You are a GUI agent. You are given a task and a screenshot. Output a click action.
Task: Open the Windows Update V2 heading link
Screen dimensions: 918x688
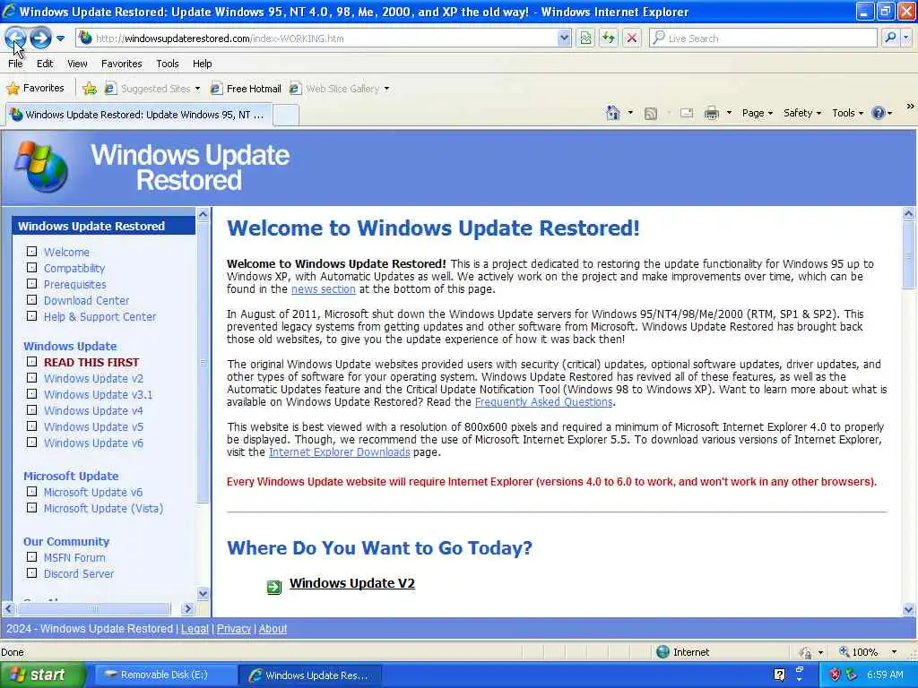352,583
